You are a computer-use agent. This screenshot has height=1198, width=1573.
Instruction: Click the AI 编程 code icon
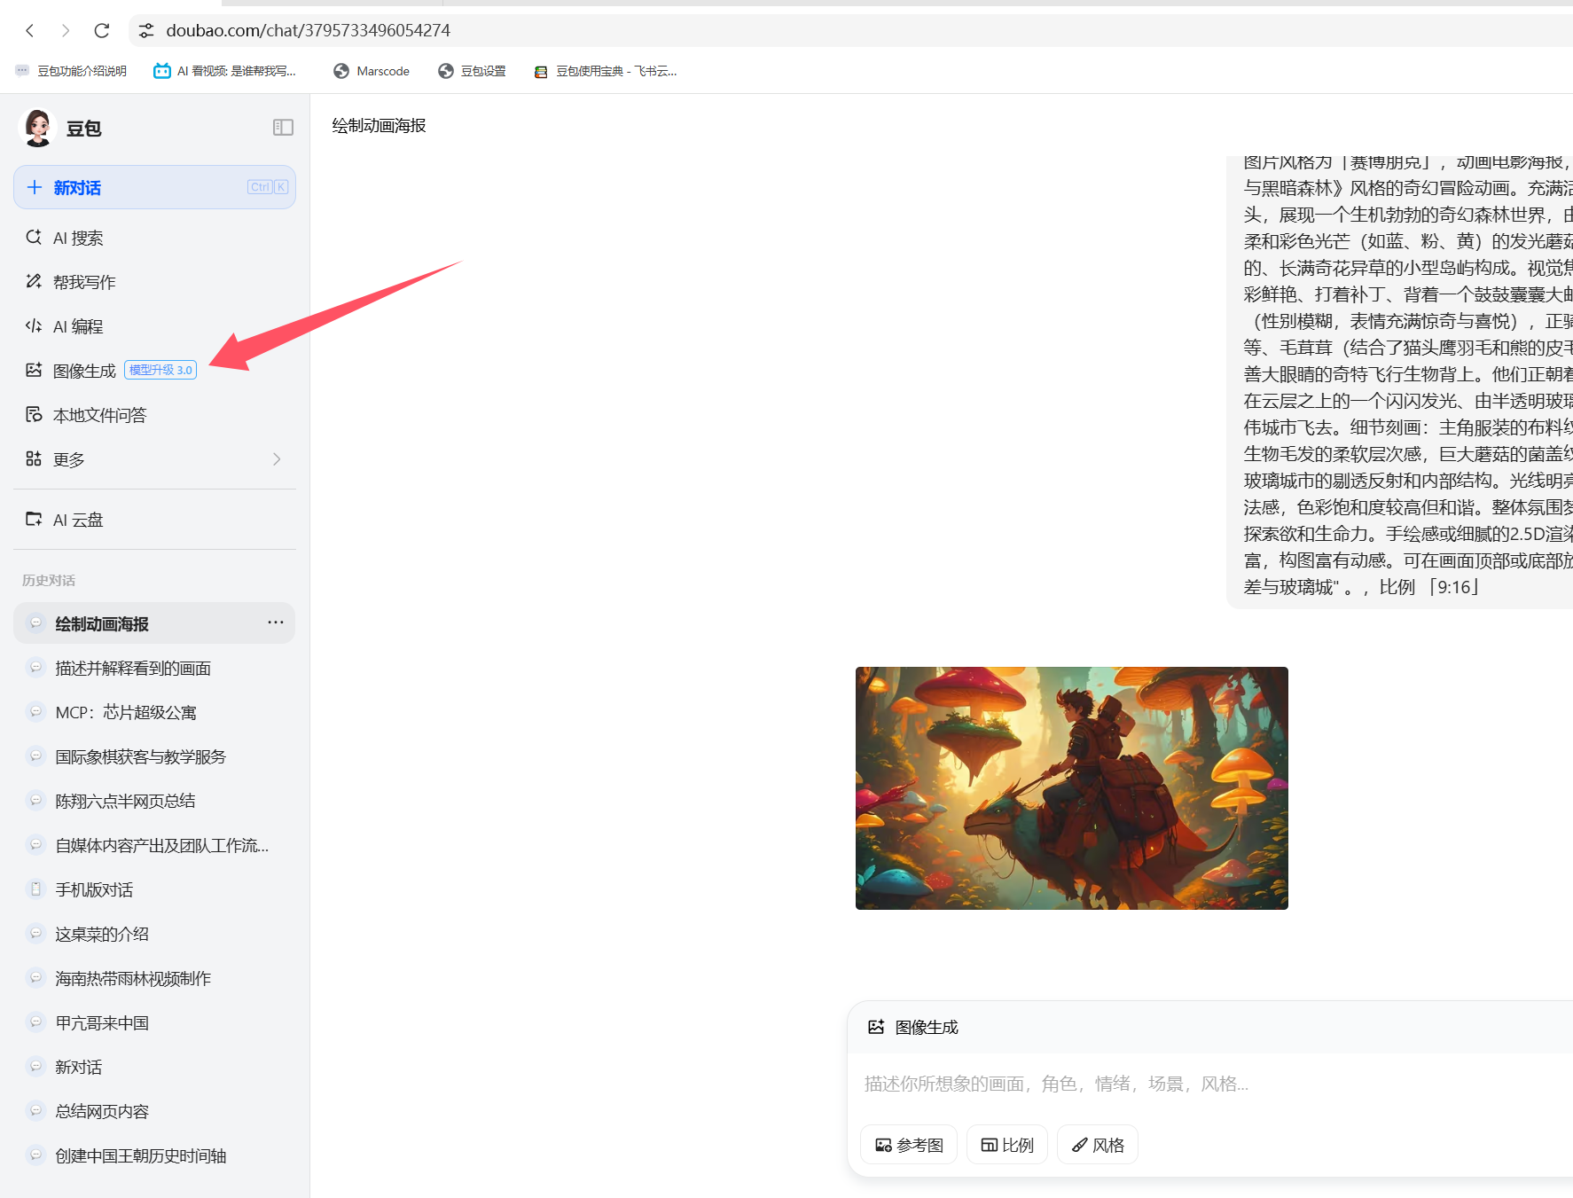pos(34,326)
